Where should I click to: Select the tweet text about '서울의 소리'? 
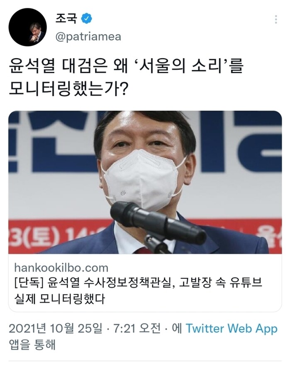pyautogui.click(x=126, y=77)
